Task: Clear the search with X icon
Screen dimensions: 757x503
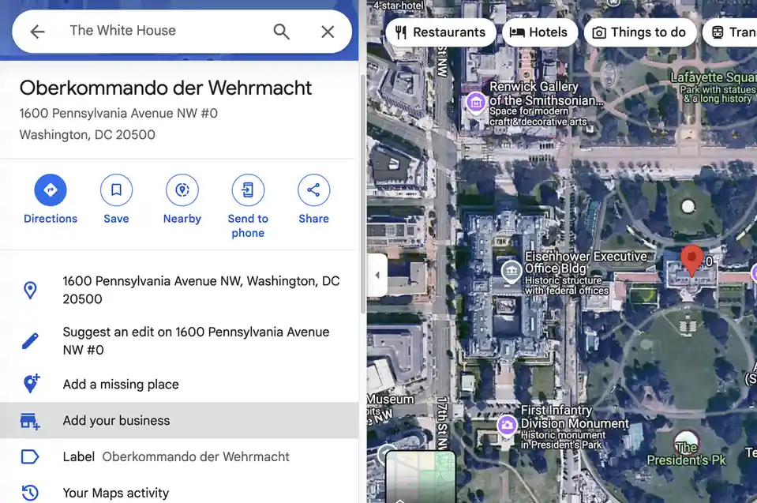Action: (328, 32)
